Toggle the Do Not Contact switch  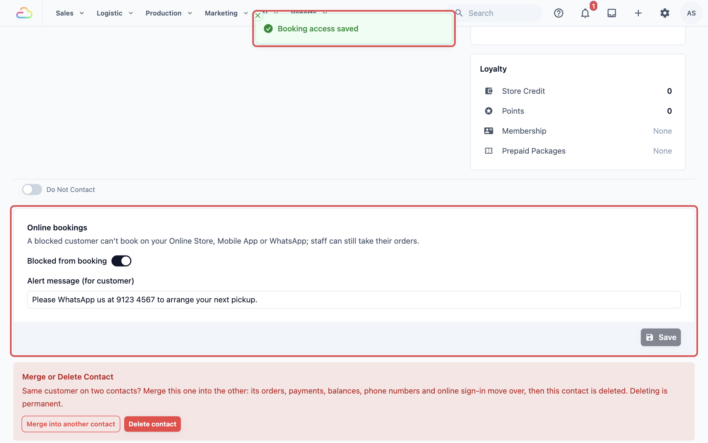[32, 189]
